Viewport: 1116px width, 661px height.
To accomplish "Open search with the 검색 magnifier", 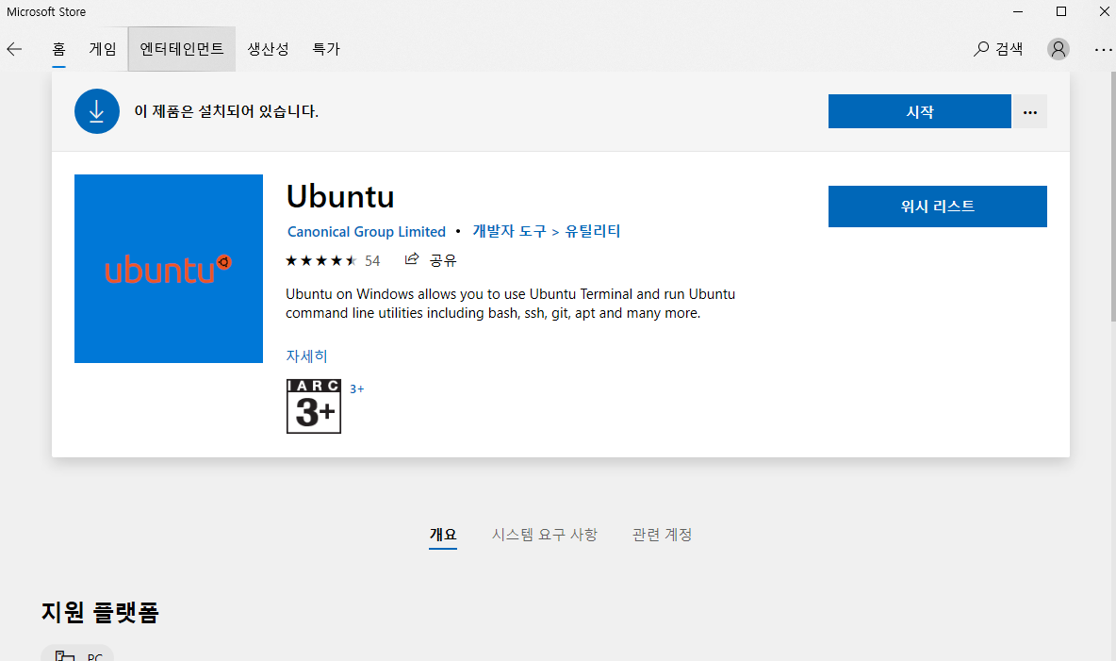I will (998, 49).
